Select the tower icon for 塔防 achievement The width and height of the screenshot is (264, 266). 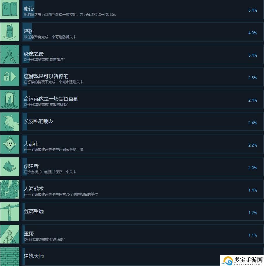coord(10,32)
